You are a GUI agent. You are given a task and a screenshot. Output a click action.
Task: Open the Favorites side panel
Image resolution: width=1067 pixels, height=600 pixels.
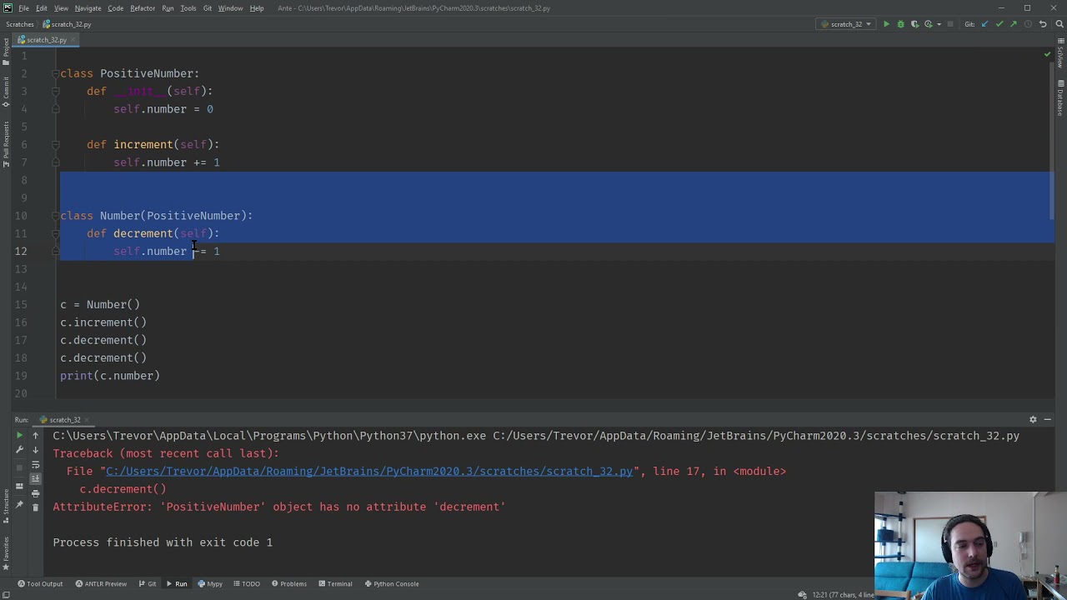coord(6,554)
